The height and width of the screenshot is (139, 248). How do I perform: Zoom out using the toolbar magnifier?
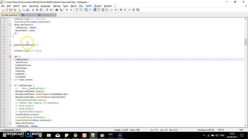click(x=71, y=10)
